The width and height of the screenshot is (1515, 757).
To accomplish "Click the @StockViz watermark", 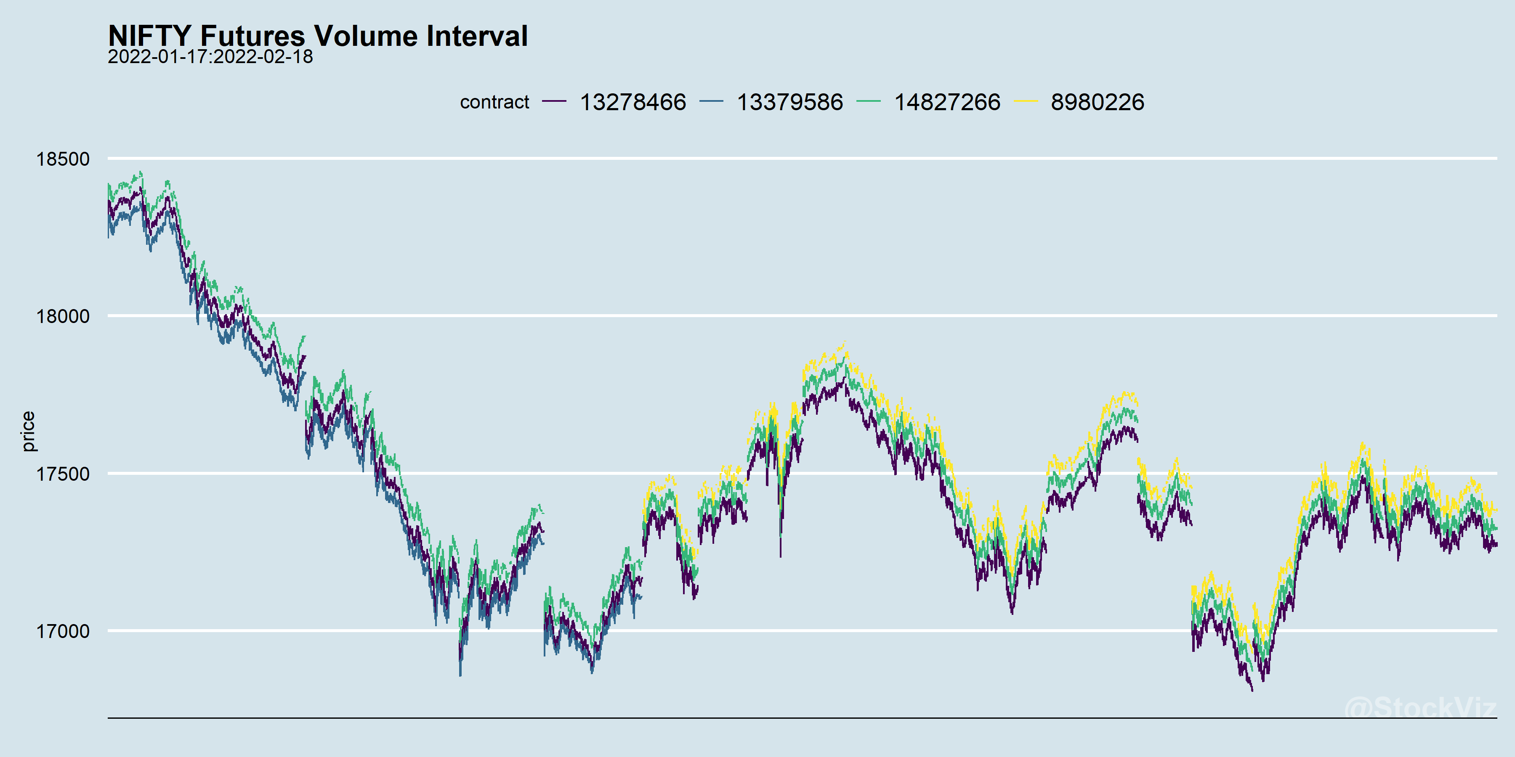I will (1420, 707).
